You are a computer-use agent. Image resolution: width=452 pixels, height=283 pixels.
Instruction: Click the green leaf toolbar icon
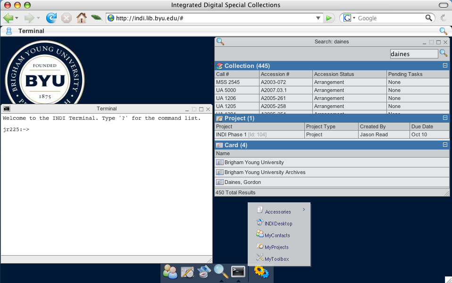pyautogui.click(x=96, y=18)
